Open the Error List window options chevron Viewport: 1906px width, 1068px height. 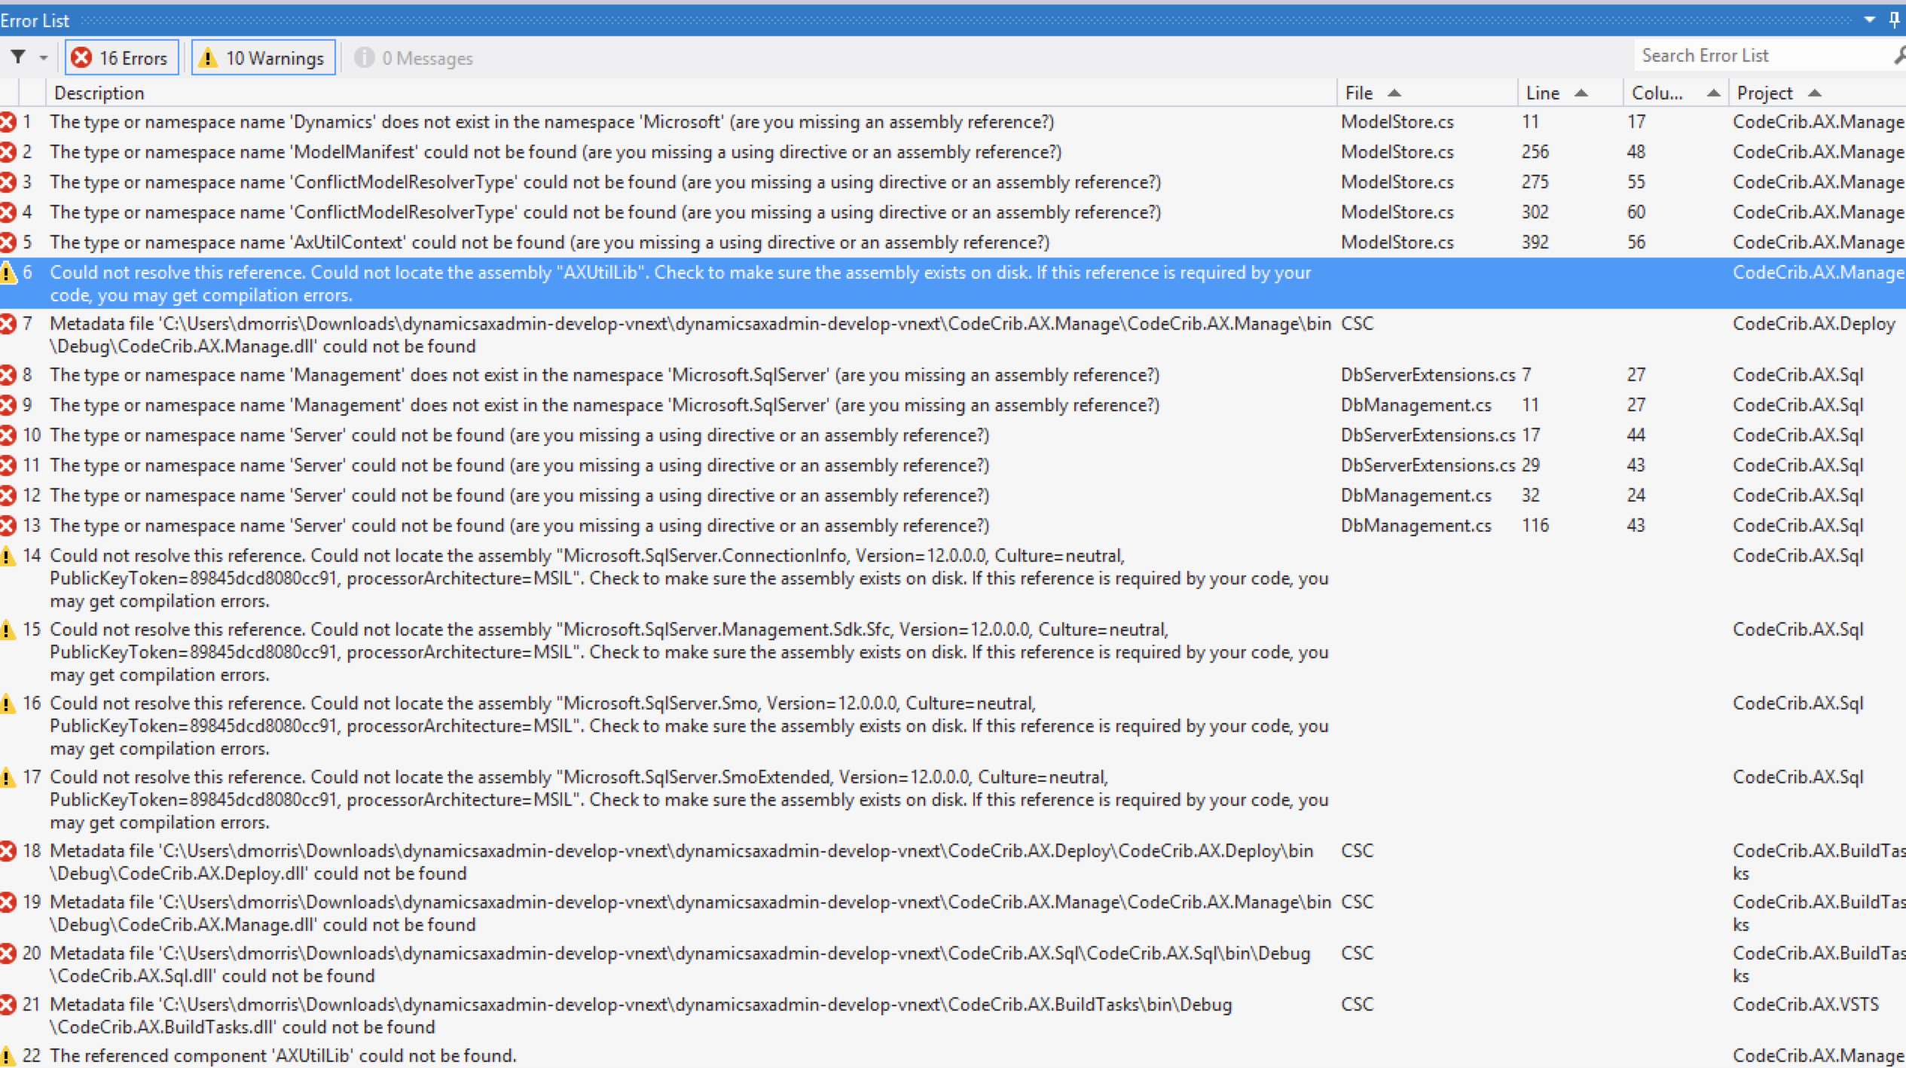pyautogui.click(x=1866, y=20)
